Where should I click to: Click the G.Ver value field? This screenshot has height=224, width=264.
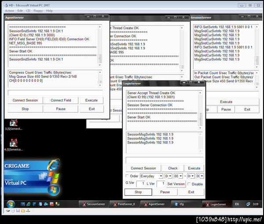141,184
